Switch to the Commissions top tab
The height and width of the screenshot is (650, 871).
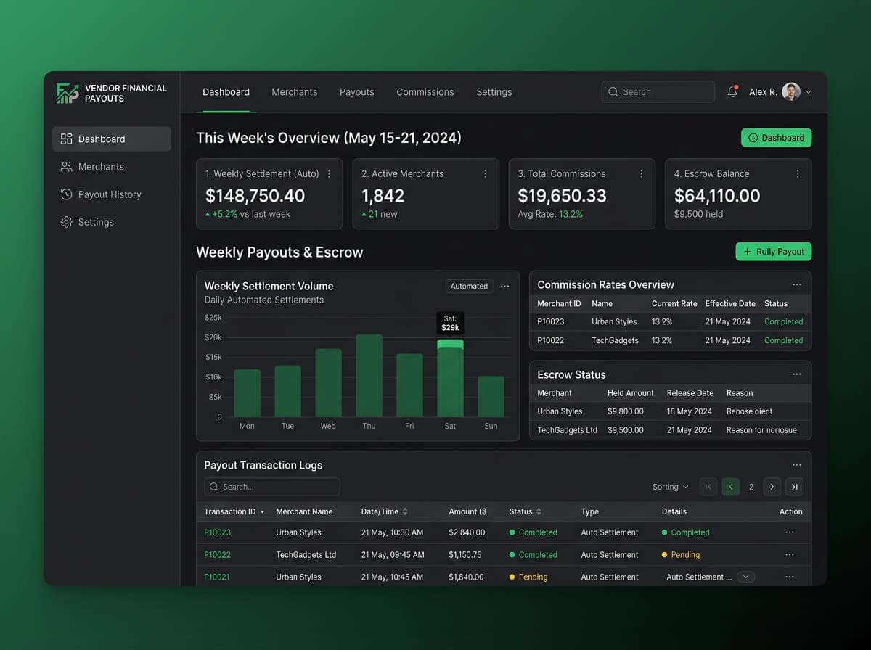425,92
